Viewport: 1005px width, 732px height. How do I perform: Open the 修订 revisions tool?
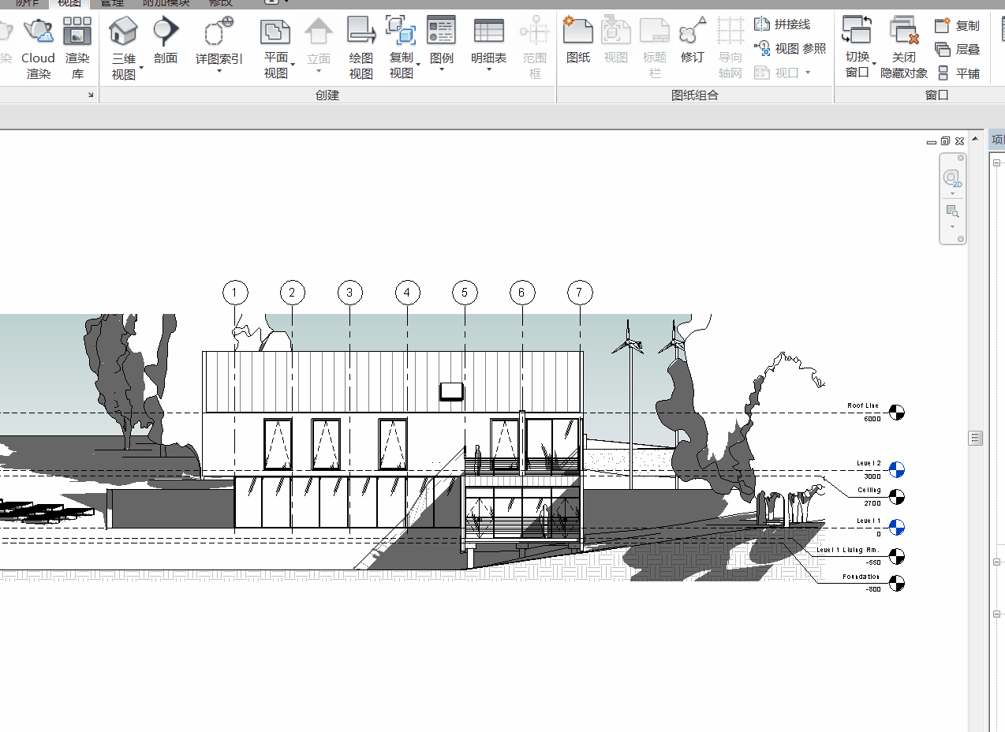pos(692,41)
